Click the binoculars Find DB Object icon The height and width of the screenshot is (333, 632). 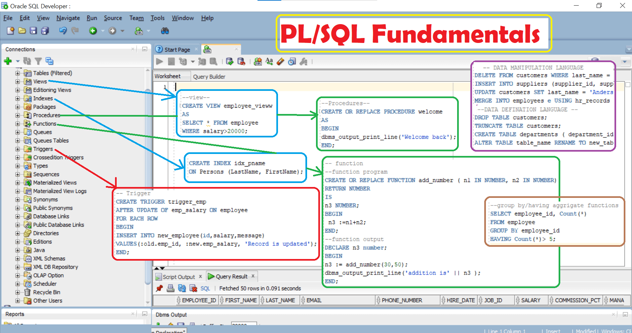(x=165, y=31)
